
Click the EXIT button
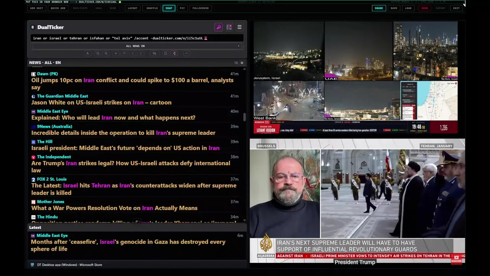coord(456,8)
